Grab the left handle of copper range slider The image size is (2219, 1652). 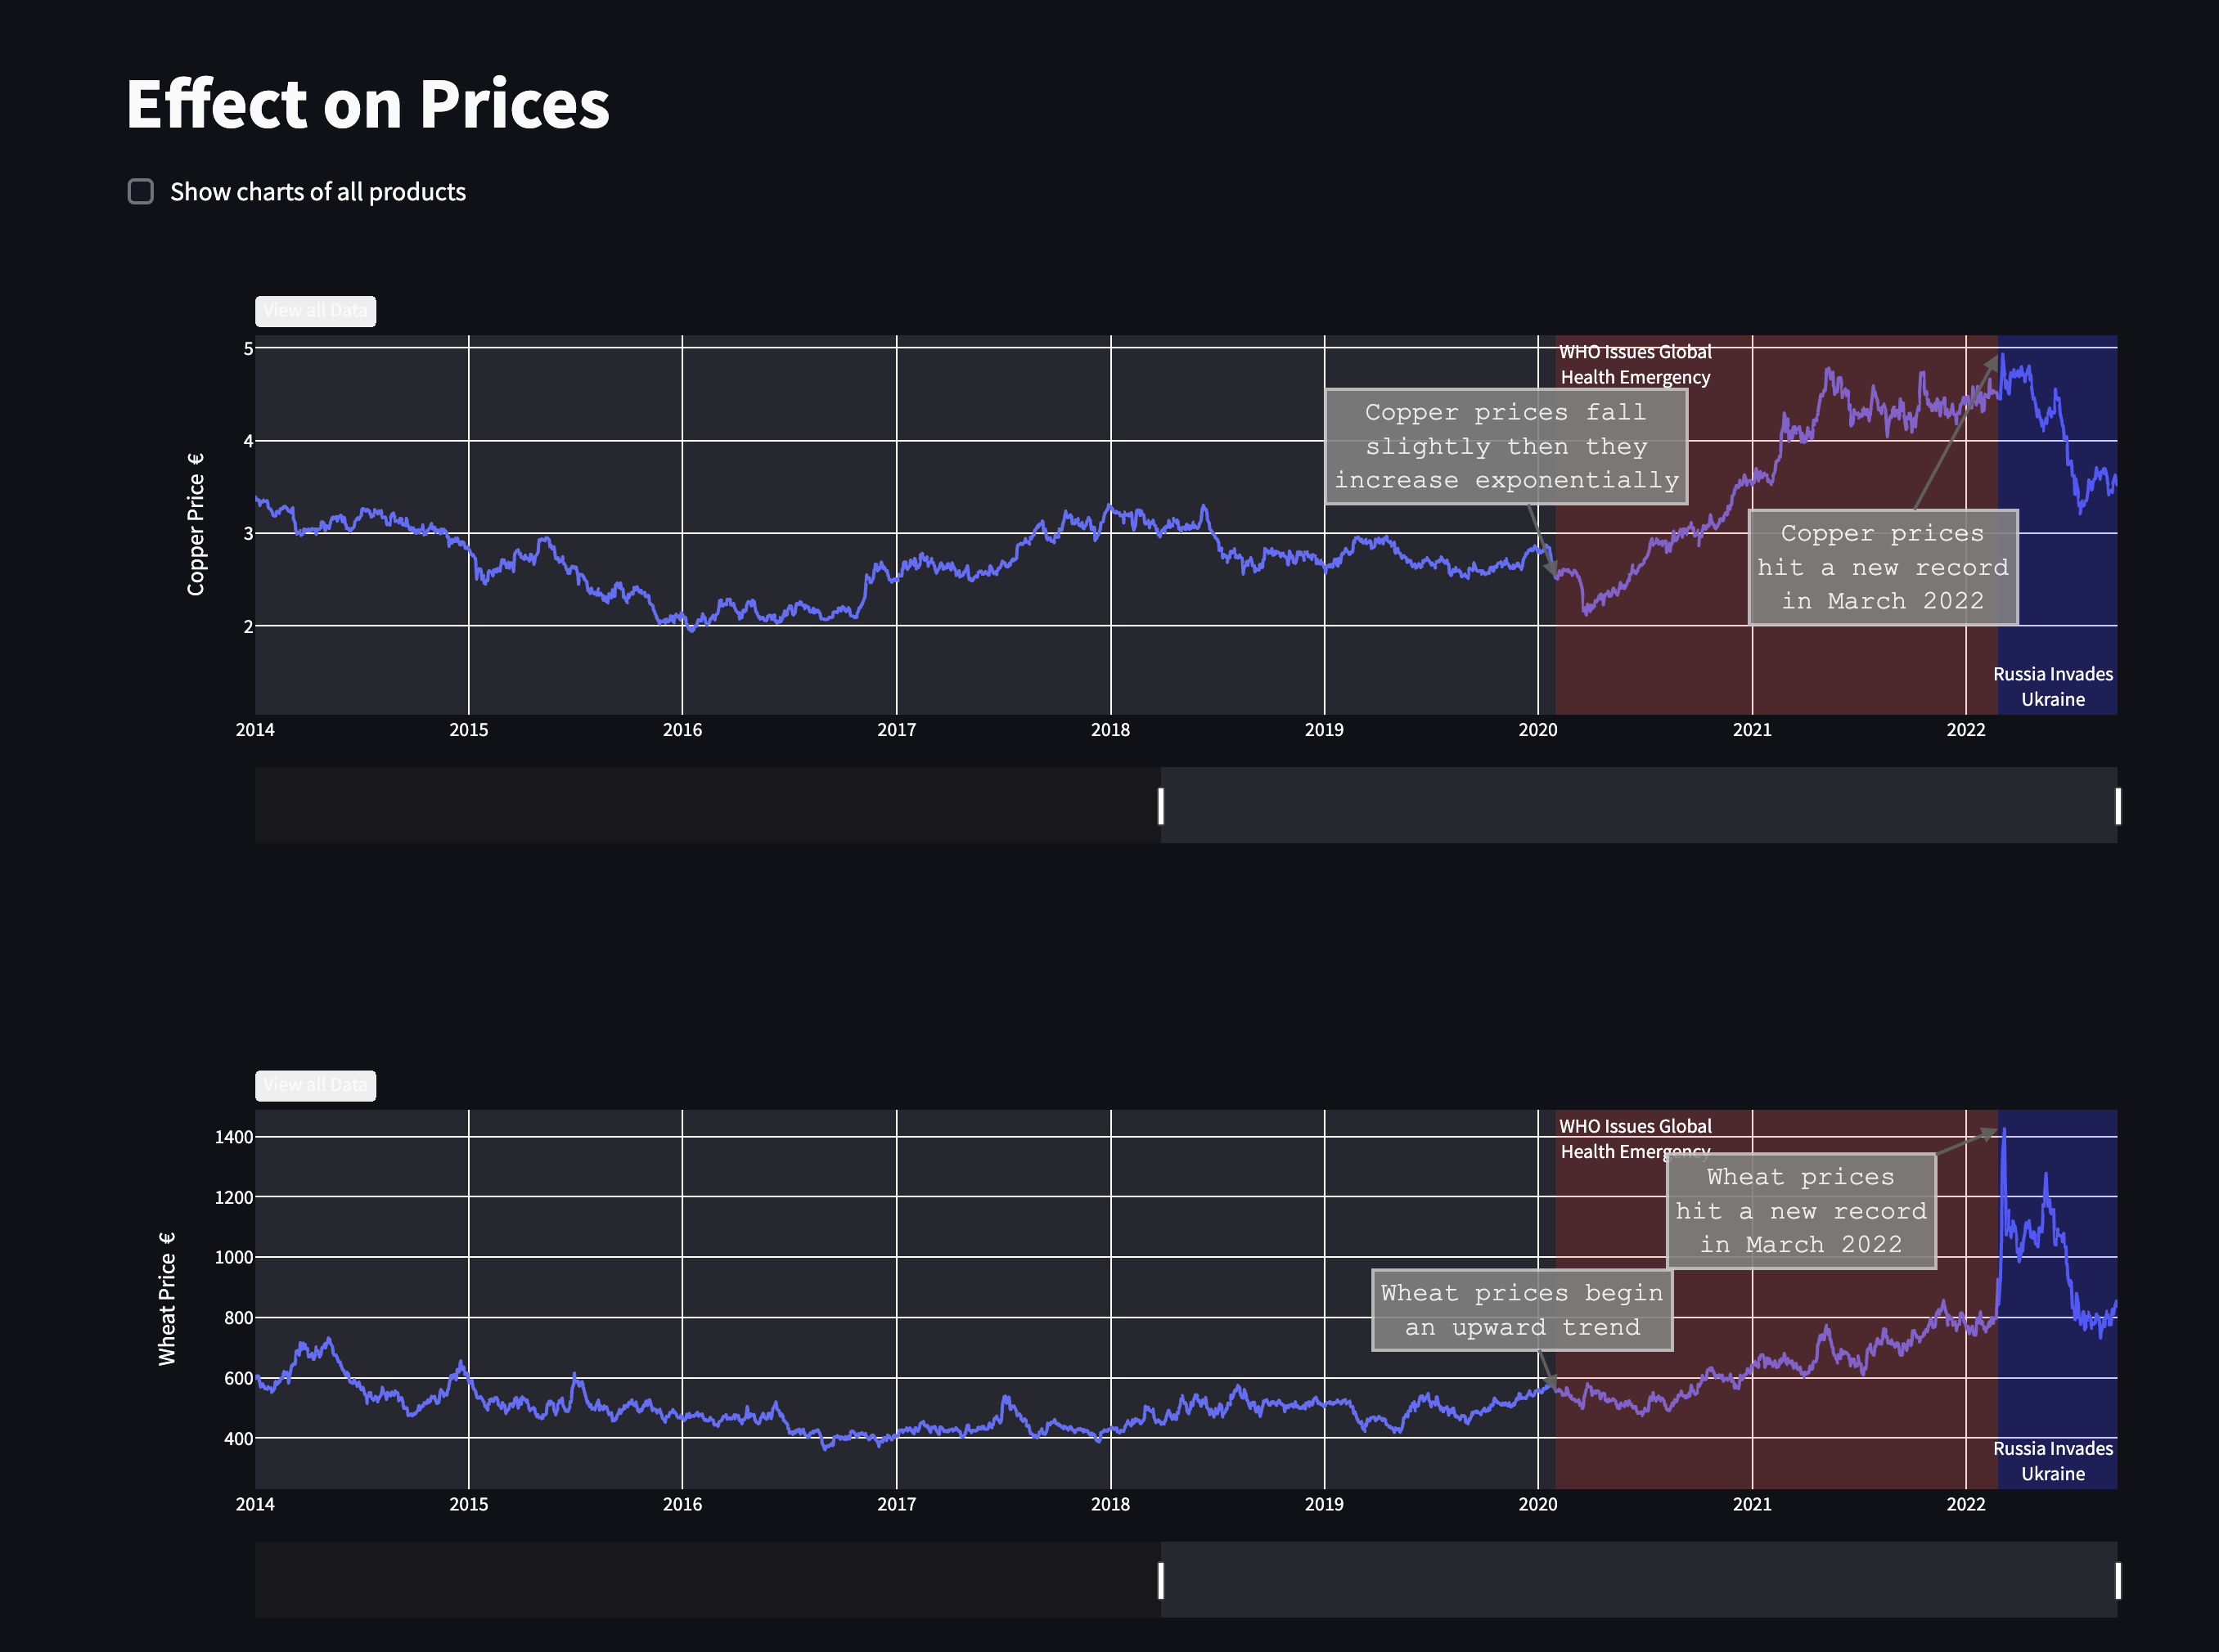[x=1160, y=806]
